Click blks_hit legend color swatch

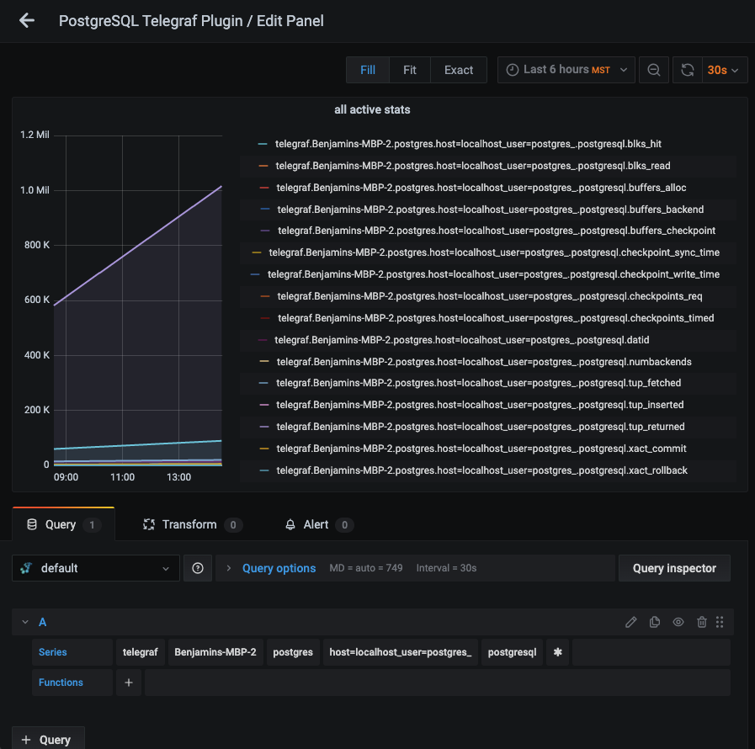point(263,144)
